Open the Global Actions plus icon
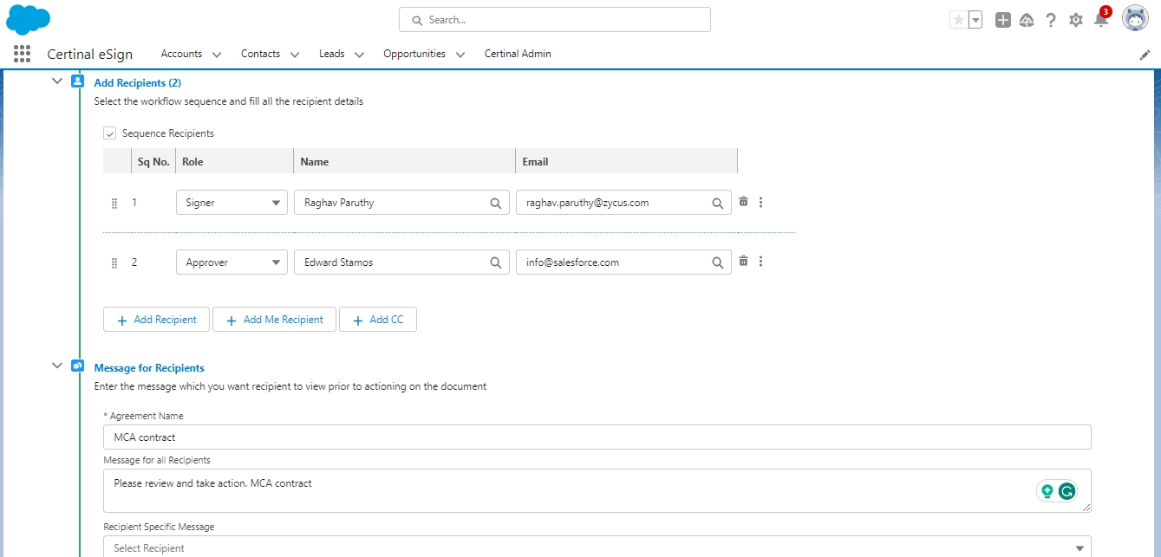This screenshot has height=557, width=1161. (x=1003, y=20)
